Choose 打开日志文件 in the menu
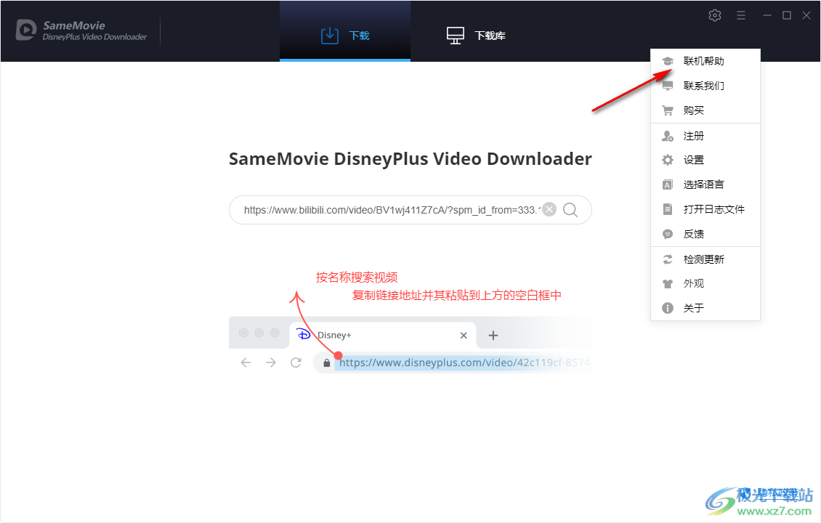Viewport: 821px width, 523px height. pyautogui.click(x=705, y=209)
